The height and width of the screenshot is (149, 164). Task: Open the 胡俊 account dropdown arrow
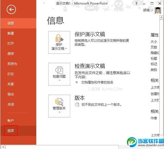(x=152, y=10)
